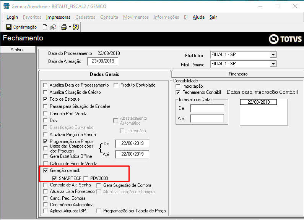Enable Conferência Automática checkbox
Screen dimensions: 304x220
[x=46, y=204]
